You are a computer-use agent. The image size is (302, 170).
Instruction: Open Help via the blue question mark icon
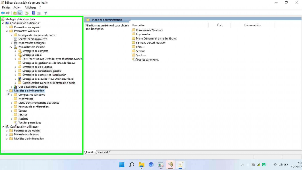click(33, 13)
